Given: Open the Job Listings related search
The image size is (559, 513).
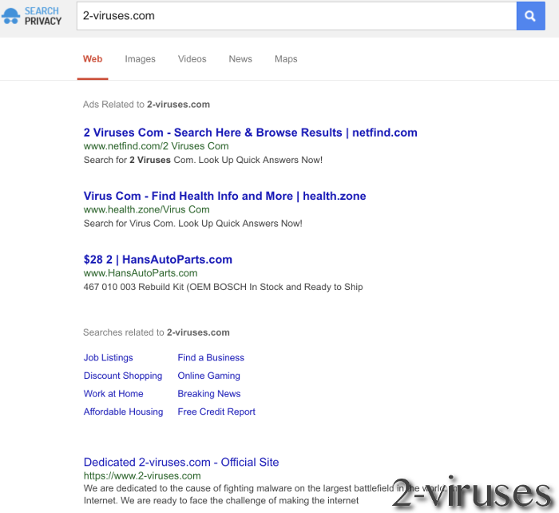Looking at the screenshot, I should coord(108,358).
